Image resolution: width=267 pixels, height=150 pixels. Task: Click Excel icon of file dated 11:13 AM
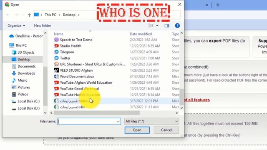coord(56,107)
